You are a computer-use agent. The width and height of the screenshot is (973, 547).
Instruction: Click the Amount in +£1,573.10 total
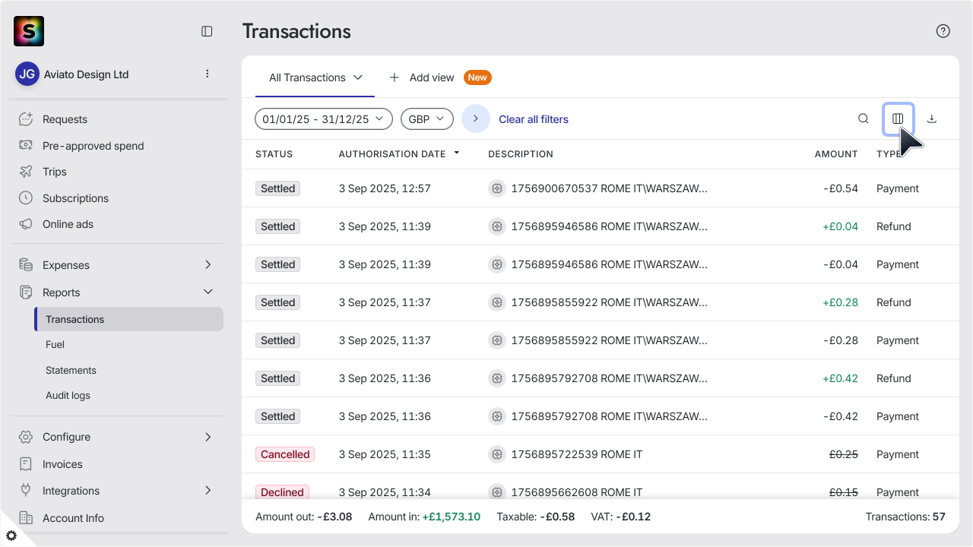click(x=424, y=517)
